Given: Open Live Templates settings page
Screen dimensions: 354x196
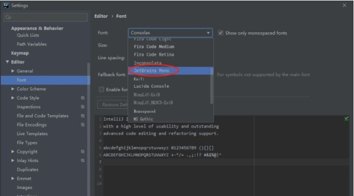Looking at the screenshot, I should [x=32, y=134].
